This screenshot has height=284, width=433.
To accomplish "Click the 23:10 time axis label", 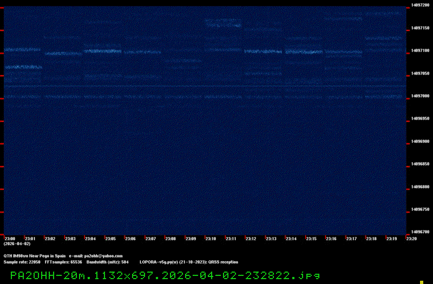I will [211, 239].
